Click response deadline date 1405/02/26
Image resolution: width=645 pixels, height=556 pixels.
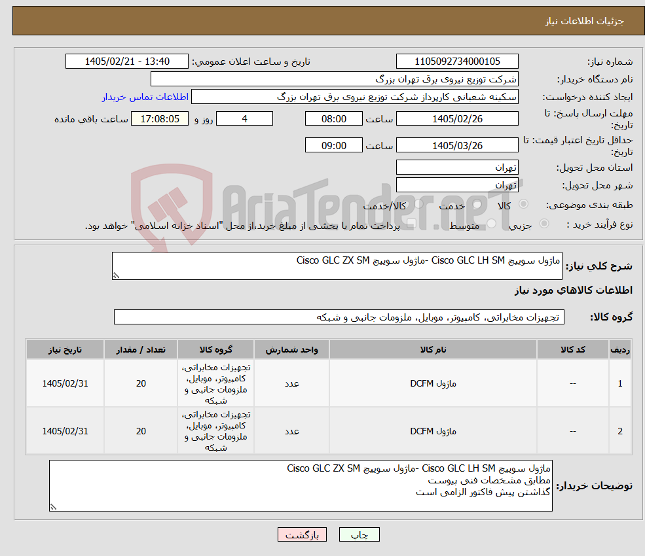point(457,119)
